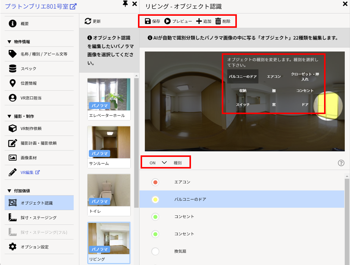Start preview with the play icon
Screen dimensions: 350x265
(167, 21)
